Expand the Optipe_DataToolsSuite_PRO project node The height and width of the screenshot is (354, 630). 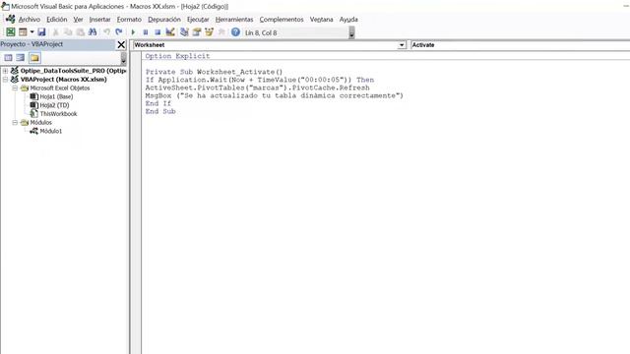point(5,71)
